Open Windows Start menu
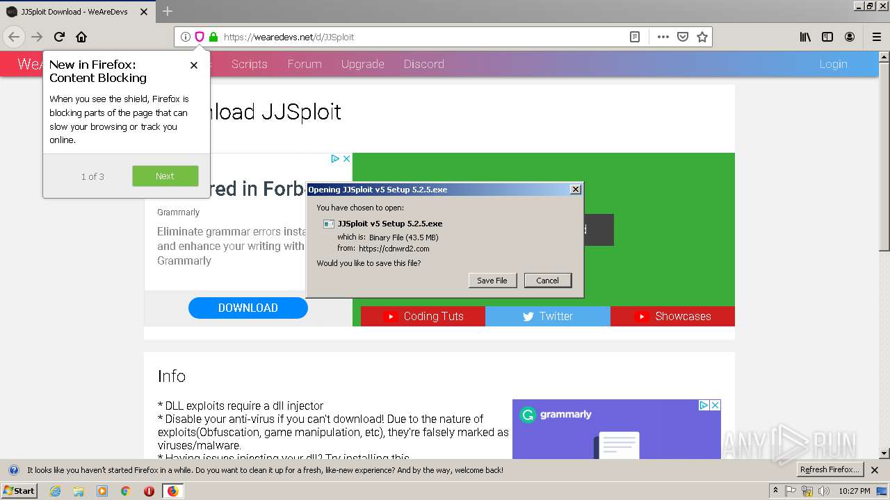The width and height of the screenshot is (890, 500). (19, 490)
